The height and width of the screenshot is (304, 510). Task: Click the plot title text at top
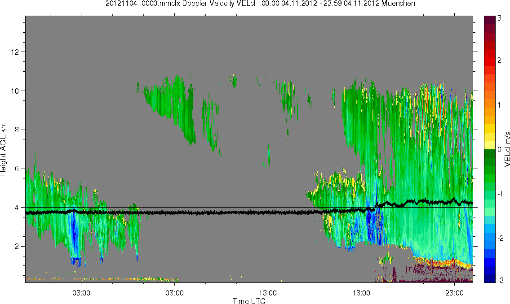click(x=260, y=4)
